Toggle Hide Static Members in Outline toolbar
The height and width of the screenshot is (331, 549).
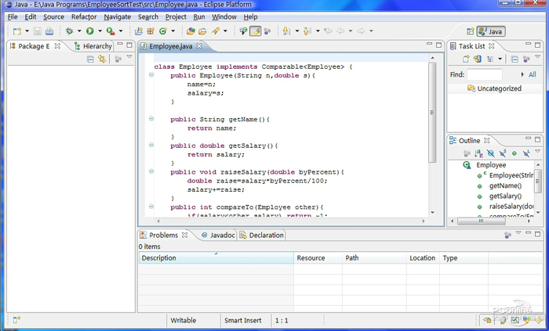(503, 153)
